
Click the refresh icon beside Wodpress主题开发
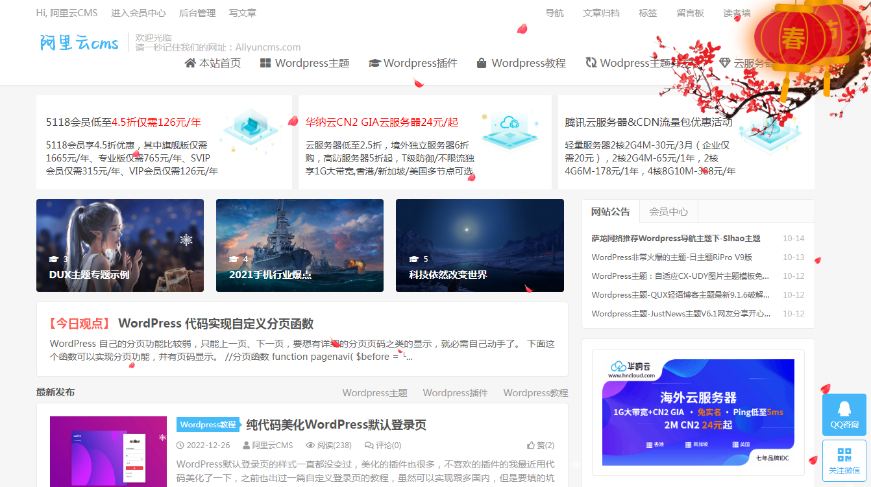(591, 63)
